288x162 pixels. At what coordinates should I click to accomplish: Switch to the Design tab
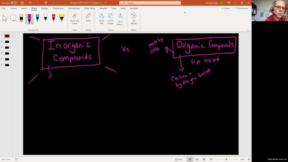[45, 9]
